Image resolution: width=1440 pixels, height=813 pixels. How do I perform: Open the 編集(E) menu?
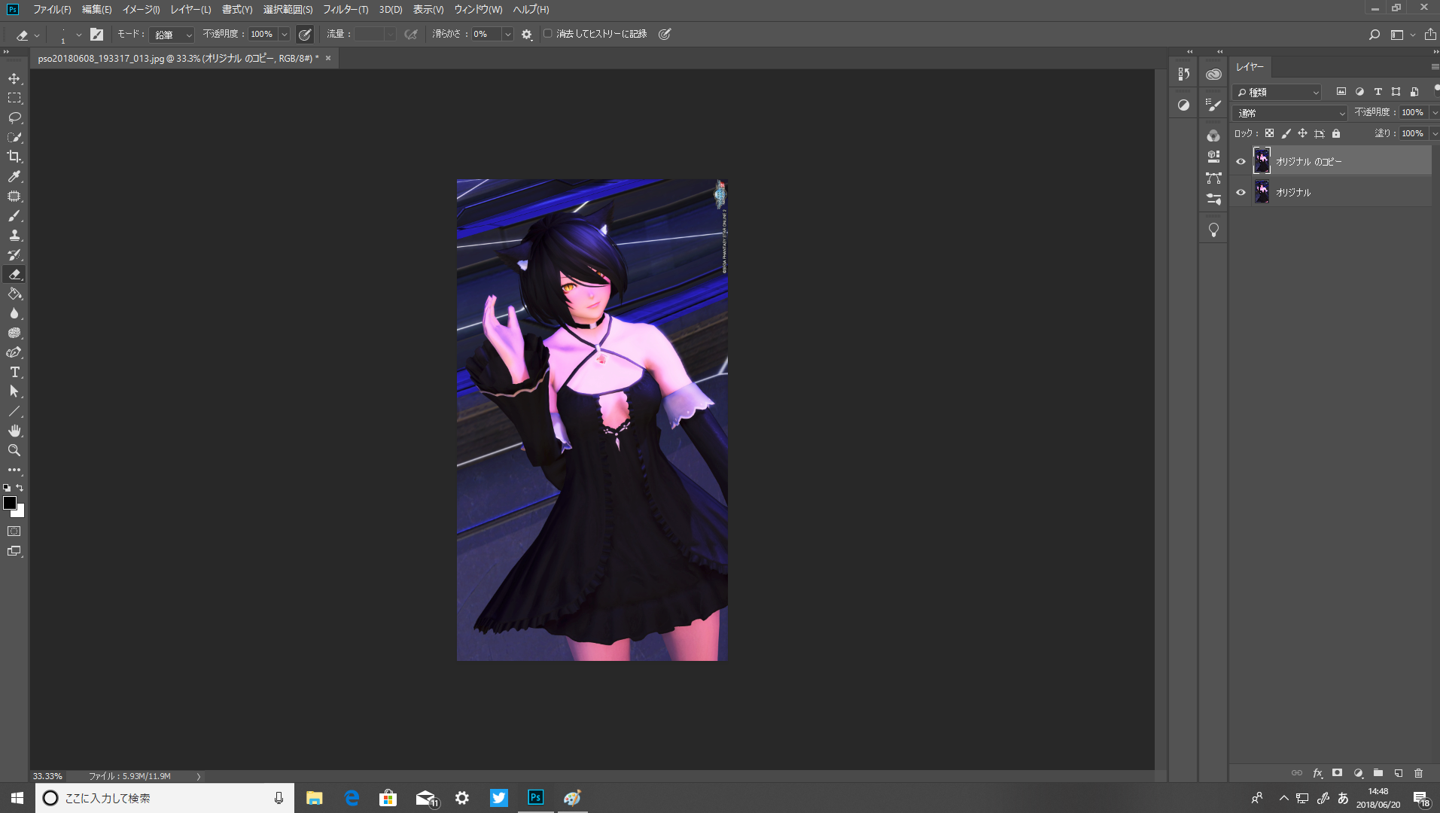(x=96, y=10)
